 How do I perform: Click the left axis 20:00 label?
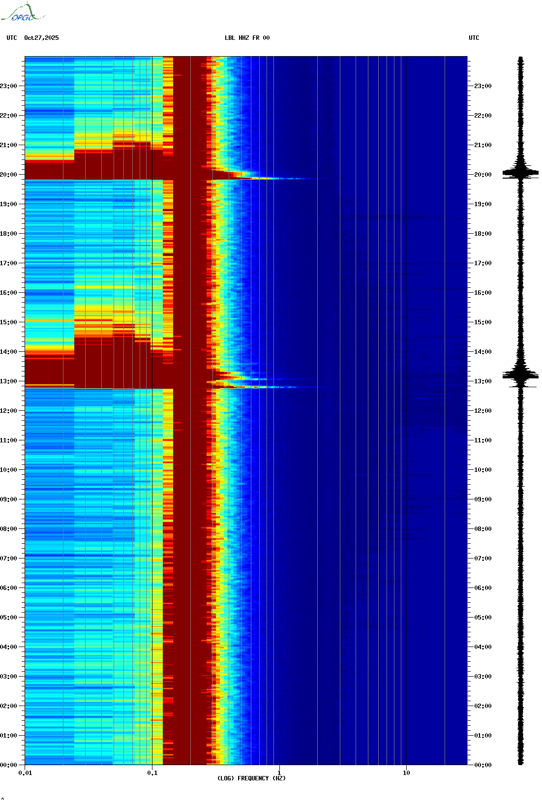(8, 175)
